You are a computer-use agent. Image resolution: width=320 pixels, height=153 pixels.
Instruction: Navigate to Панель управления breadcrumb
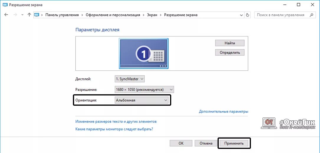[62, 15]
